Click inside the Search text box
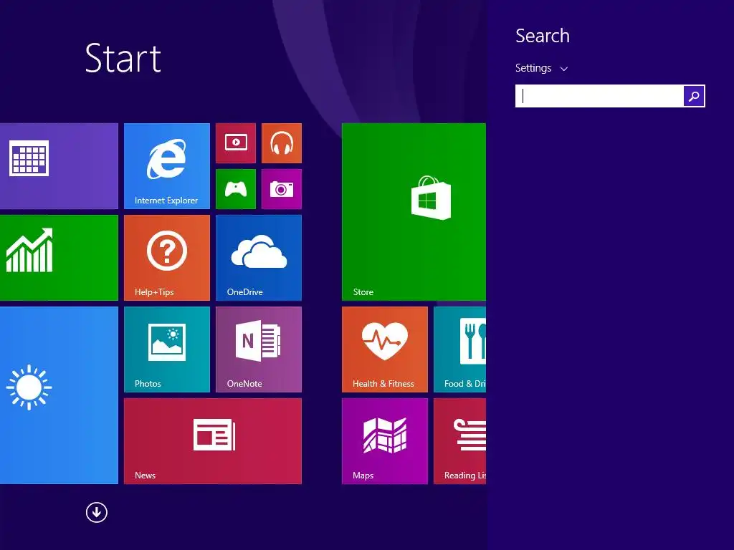This screenshot has width=734, height=550. point(599,96)
